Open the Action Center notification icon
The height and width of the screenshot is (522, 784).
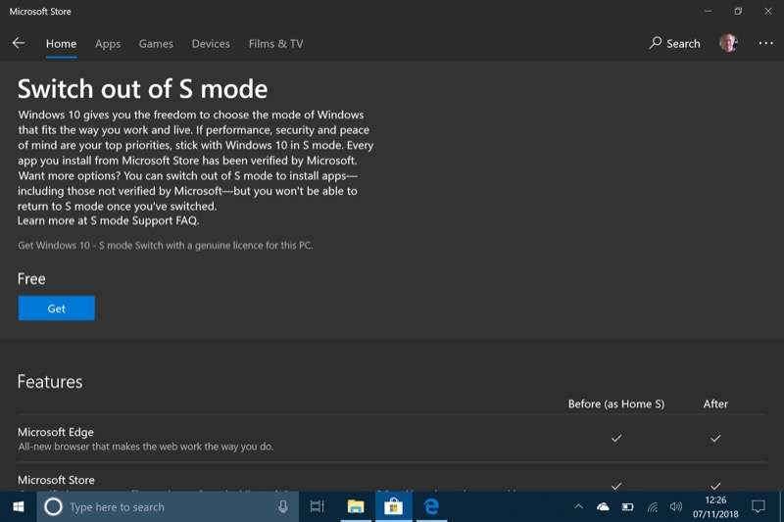click(759, 506)
